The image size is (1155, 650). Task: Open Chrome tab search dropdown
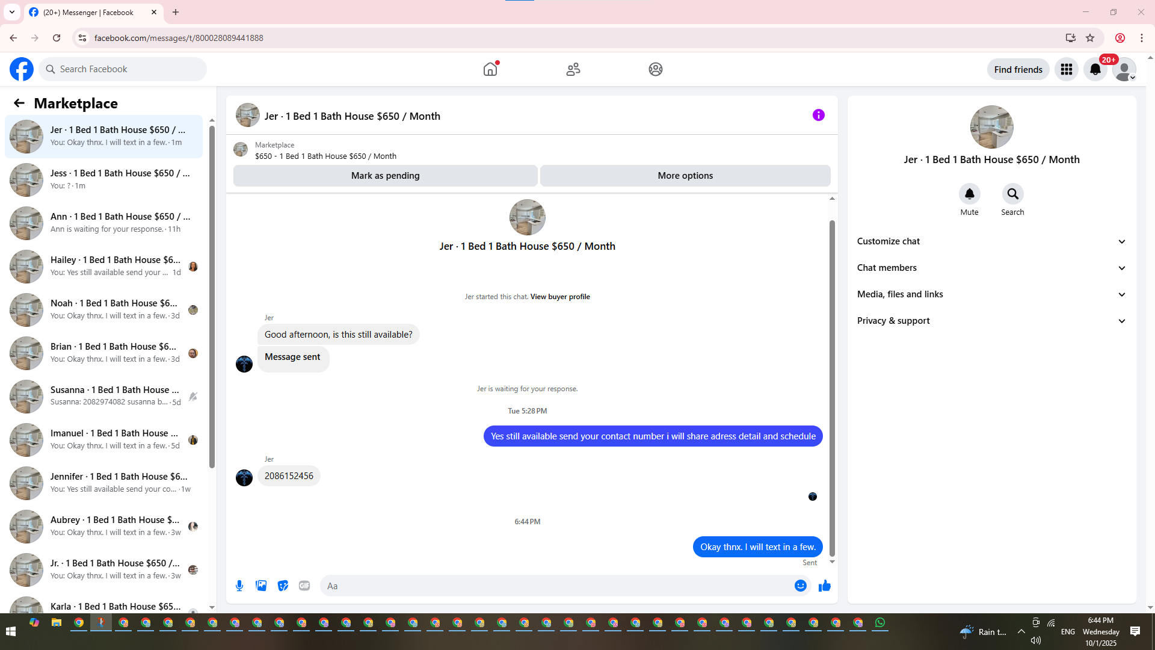[12, 12]
